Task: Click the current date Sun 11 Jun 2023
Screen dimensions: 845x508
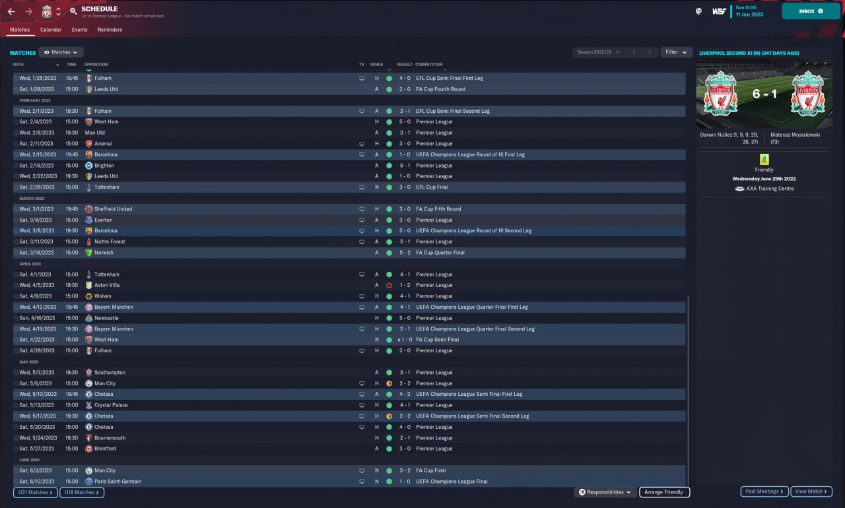Action: click(x=749, y=11)
